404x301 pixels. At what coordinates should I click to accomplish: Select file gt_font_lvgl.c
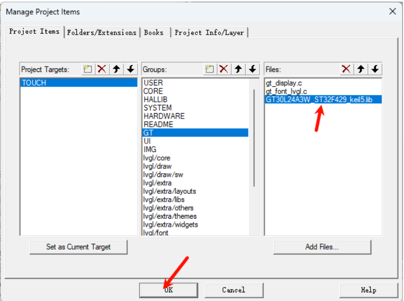coord(323,91)
